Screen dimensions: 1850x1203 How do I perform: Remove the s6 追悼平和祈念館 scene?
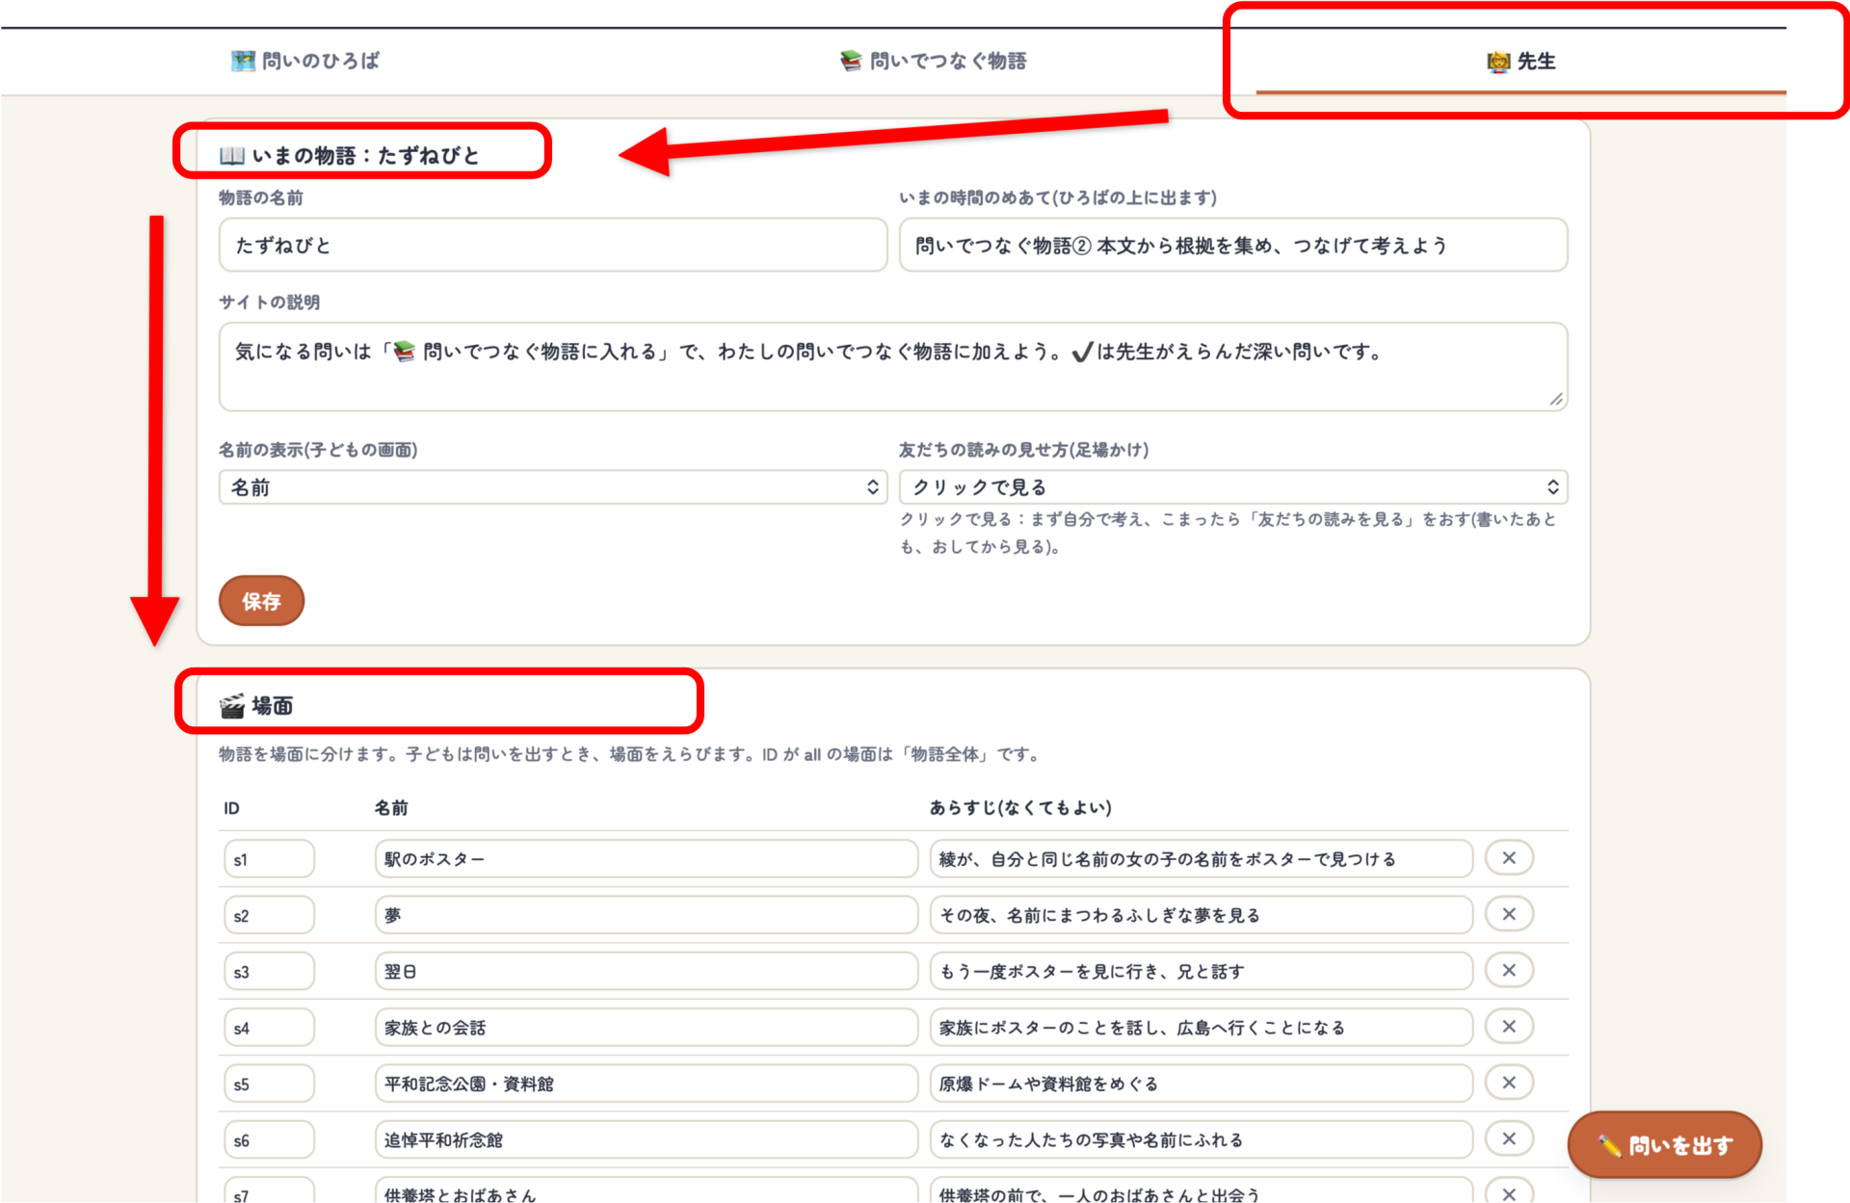click(1509, 1138)
